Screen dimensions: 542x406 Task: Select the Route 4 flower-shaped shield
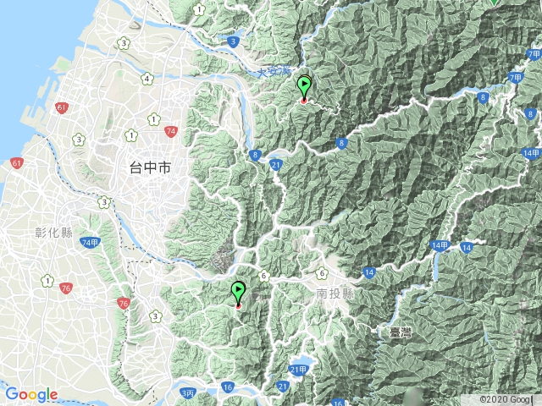click(x=147, y=79)
